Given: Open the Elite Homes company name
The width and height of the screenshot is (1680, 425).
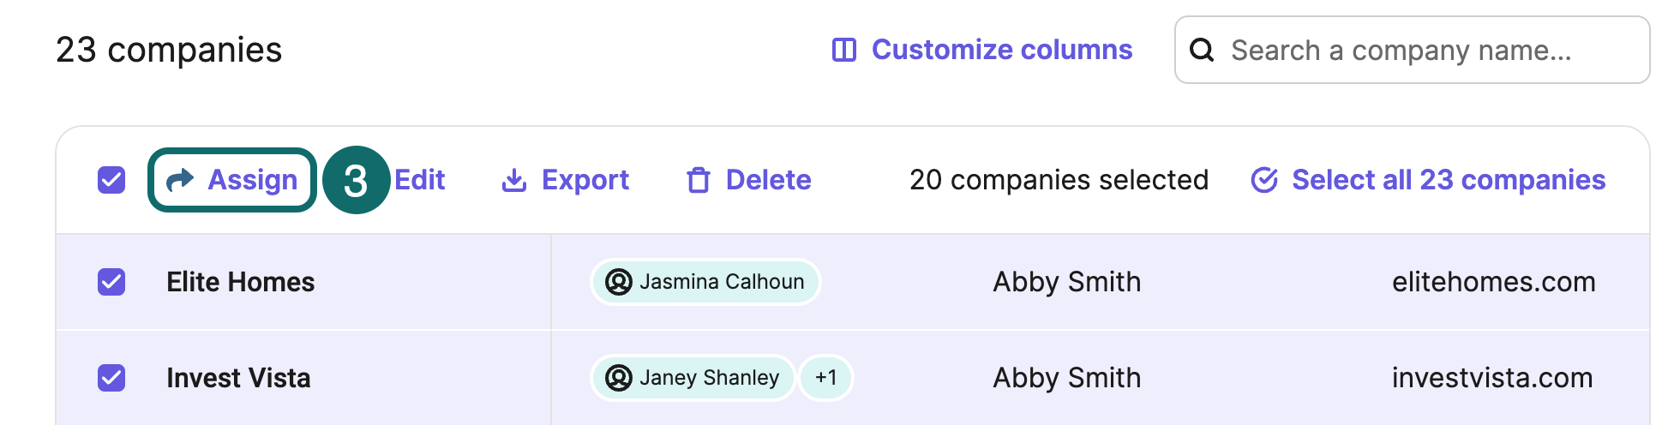Looking at the screenshot, I should pyautogui.click(x=241, y=282).
